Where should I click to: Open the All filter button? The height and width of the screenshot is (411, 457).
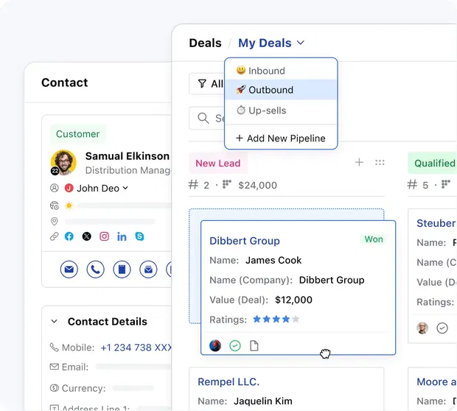(x=206, y=84)
